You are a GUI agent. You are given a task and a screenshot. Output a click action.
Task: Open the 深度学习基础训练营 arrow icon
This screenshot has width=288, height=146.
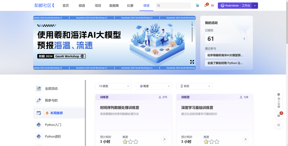click(245, 140)
